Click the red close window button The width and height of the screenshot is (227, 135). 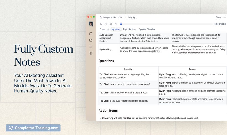coord(88,17)
